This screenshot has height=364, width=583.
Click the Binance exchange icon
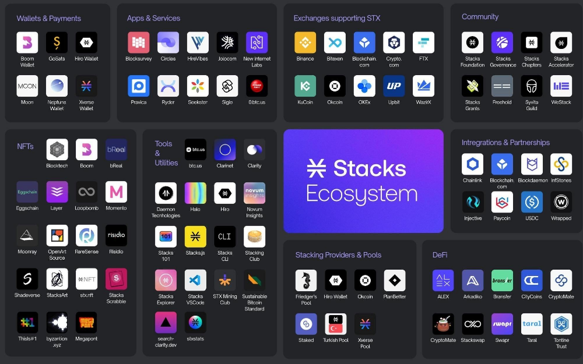point(305,43)
